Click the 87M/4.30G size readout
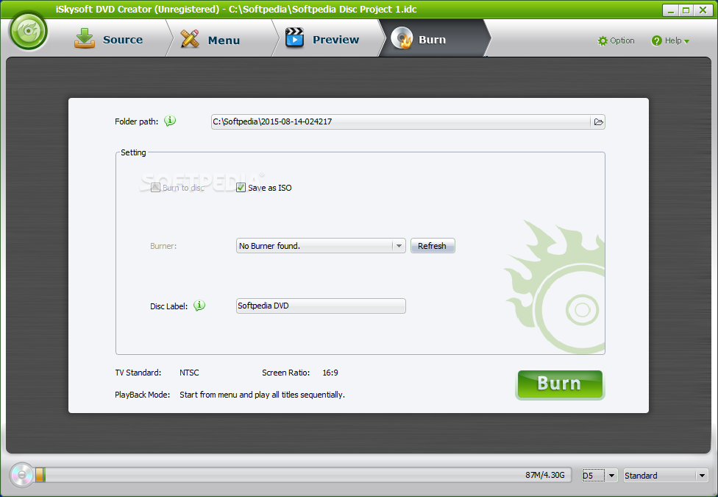The height and width of the screenshot is (497, 718). coord(545,475)
